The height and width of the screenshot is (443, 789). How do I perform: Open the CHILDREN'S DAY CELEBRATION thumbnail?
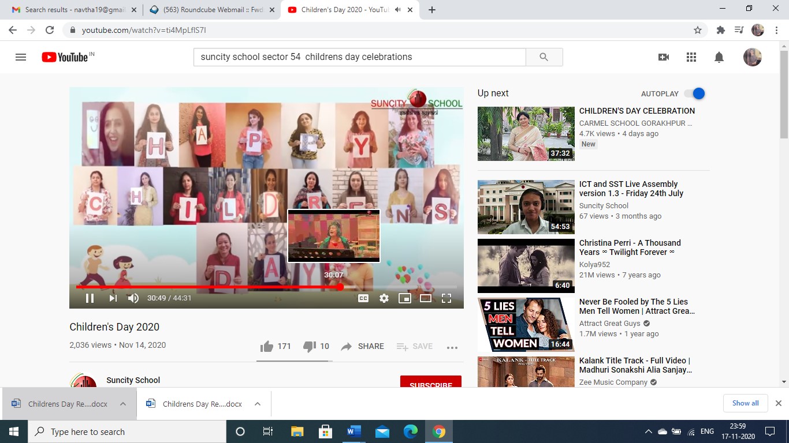click(x=526, y=134)
